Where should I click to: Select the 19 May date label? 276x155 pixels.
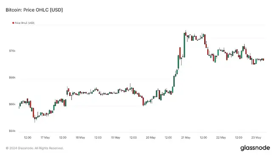tap(115, 138)
